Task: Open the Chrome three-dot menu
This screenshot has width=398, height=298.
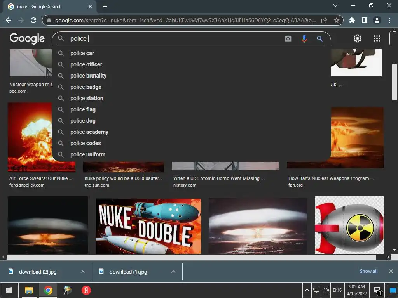Action: click(389, 20)
